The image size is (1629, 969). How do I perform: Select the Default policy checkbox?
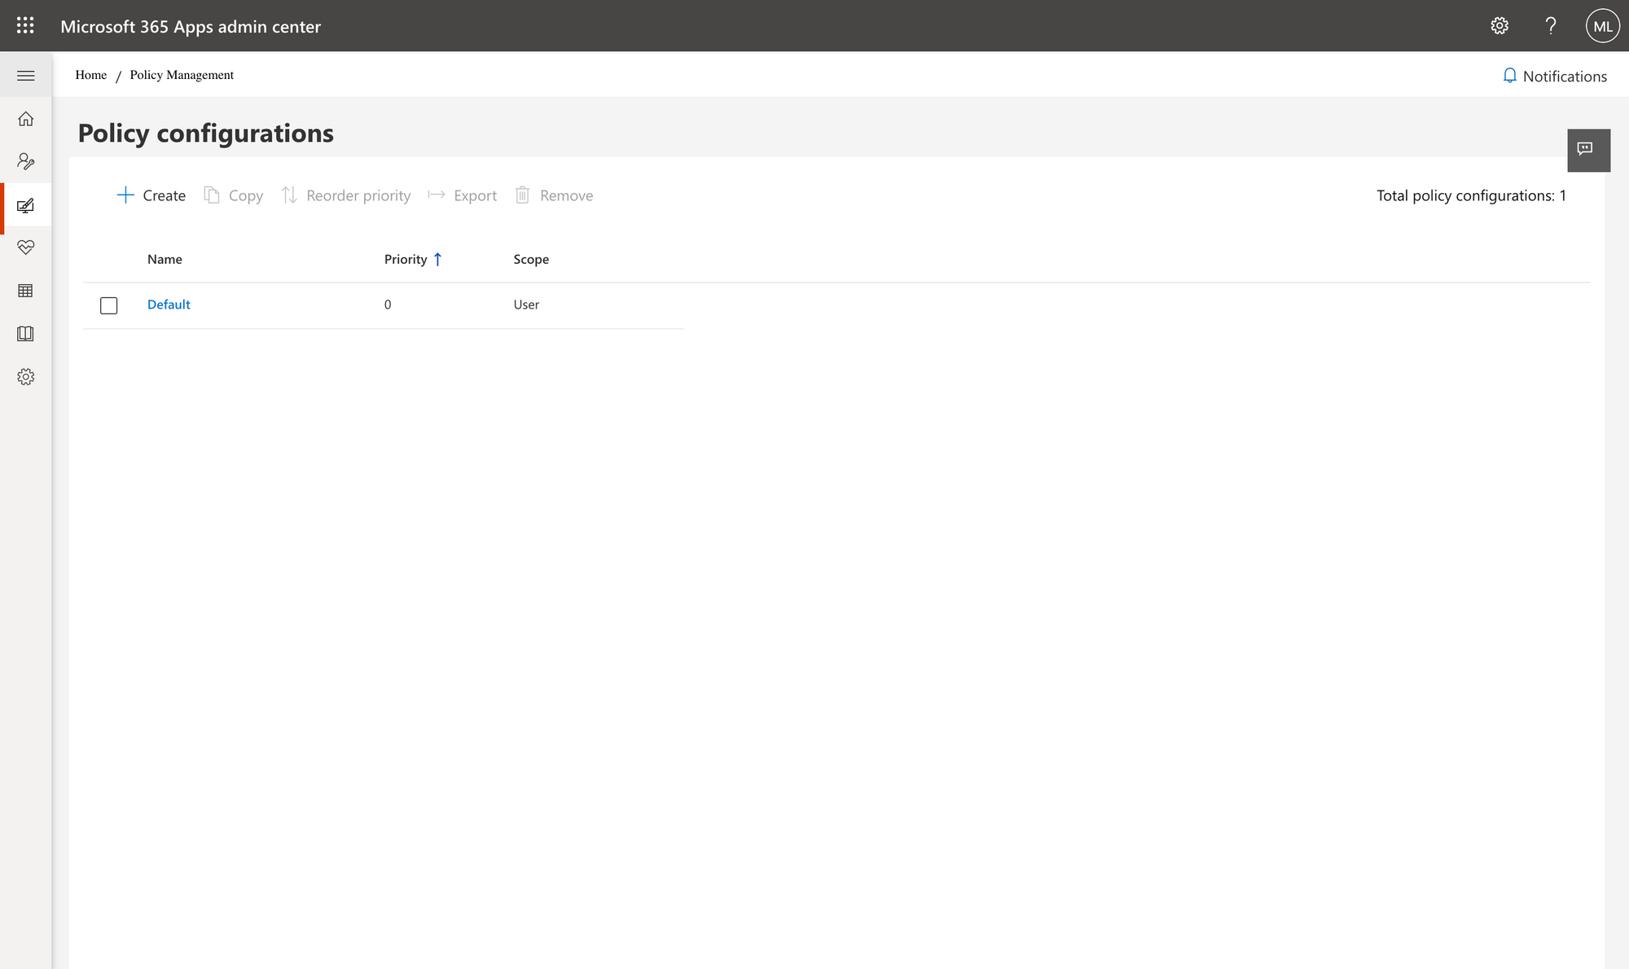108,305
